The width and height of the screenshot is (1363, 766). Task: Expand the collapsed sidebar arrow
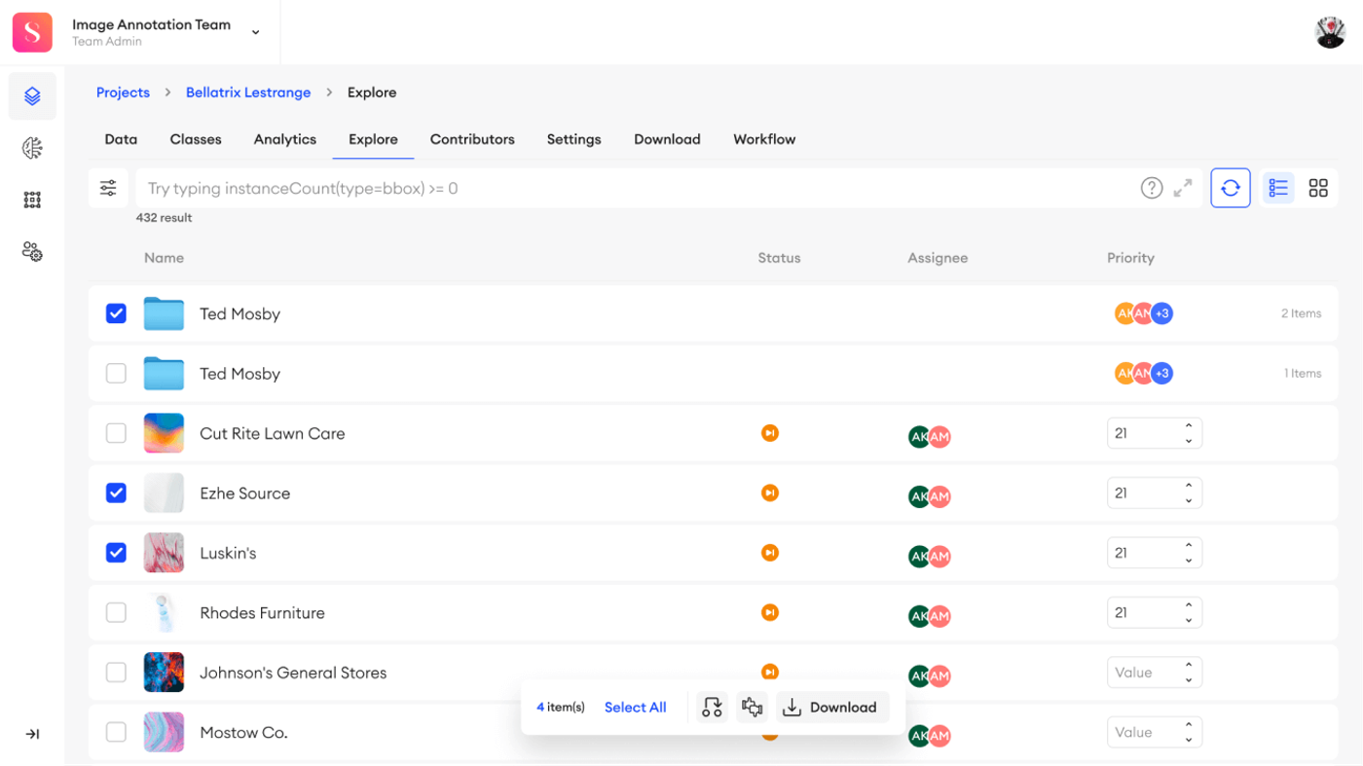point(32,734)
